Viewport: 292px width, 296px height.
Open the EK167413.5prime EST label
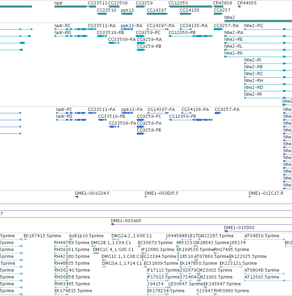[42, 236]
